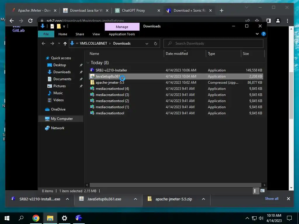This screenshot has height=224, width=299.
Task: Open SRB2-v2210-Install download options arrow
Action: click(67, 199)
